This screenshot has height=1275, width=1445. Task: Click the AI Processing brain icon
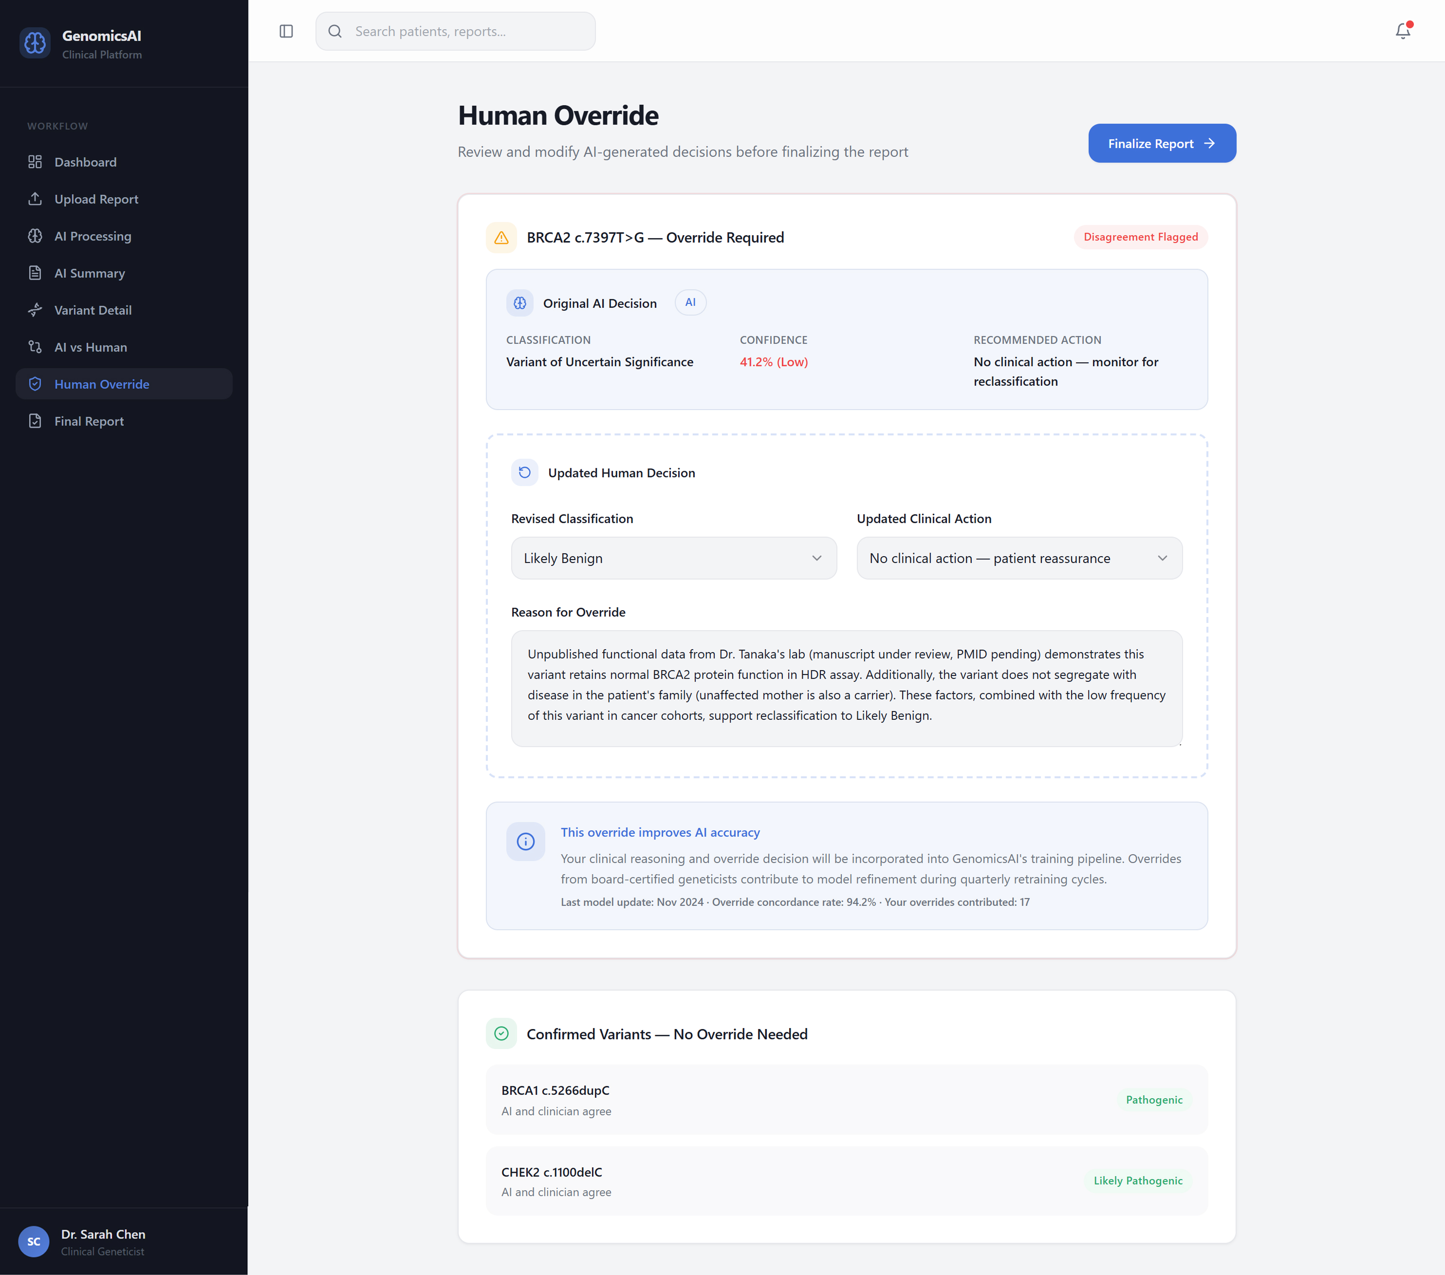pyautogui.click(x=35, y=236)
